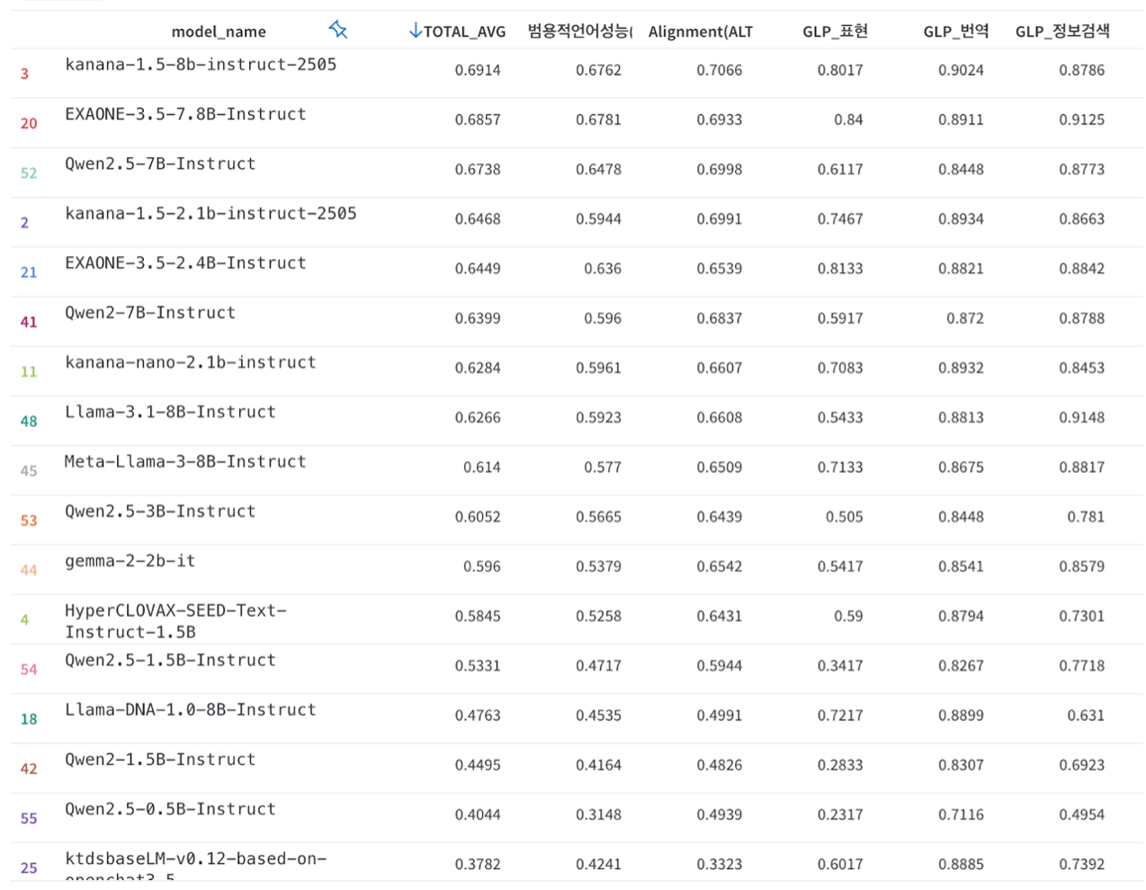
Task: Click the Meta-Llama-3-8B-Instruct model name
Action: point(185,461)
